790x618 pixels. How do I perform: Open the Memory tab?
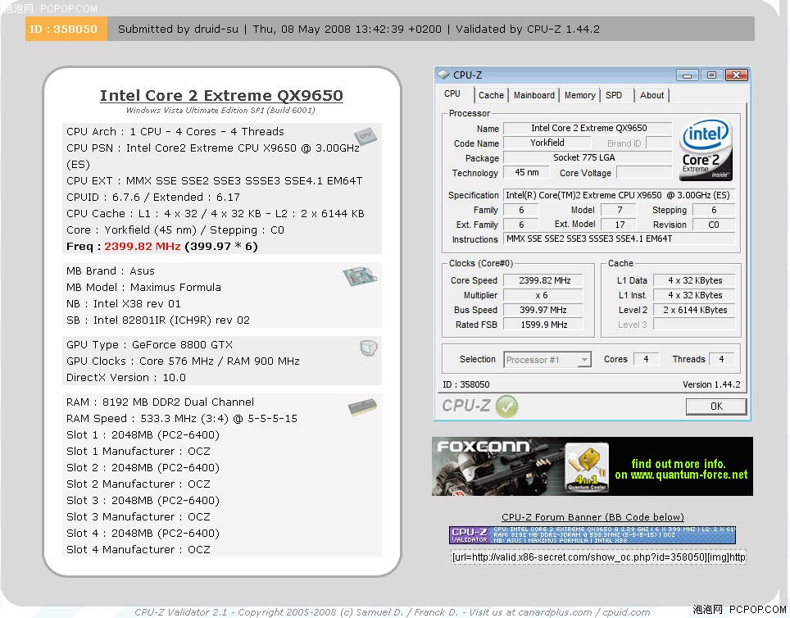point(580,95)
